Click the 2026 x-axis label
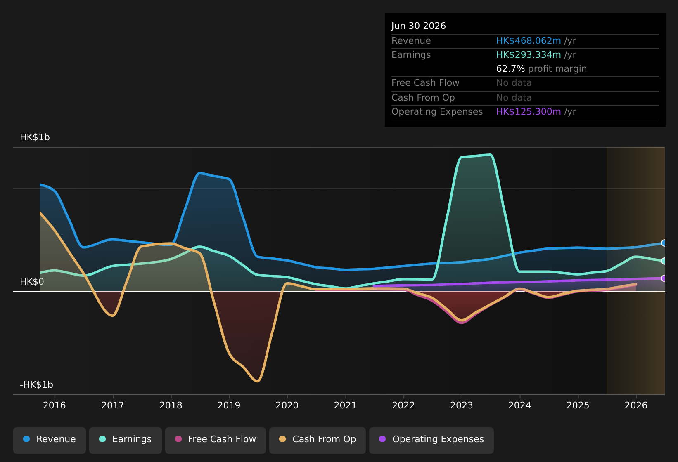The height and width of the screenshot is (462, 678). point(636,405)
